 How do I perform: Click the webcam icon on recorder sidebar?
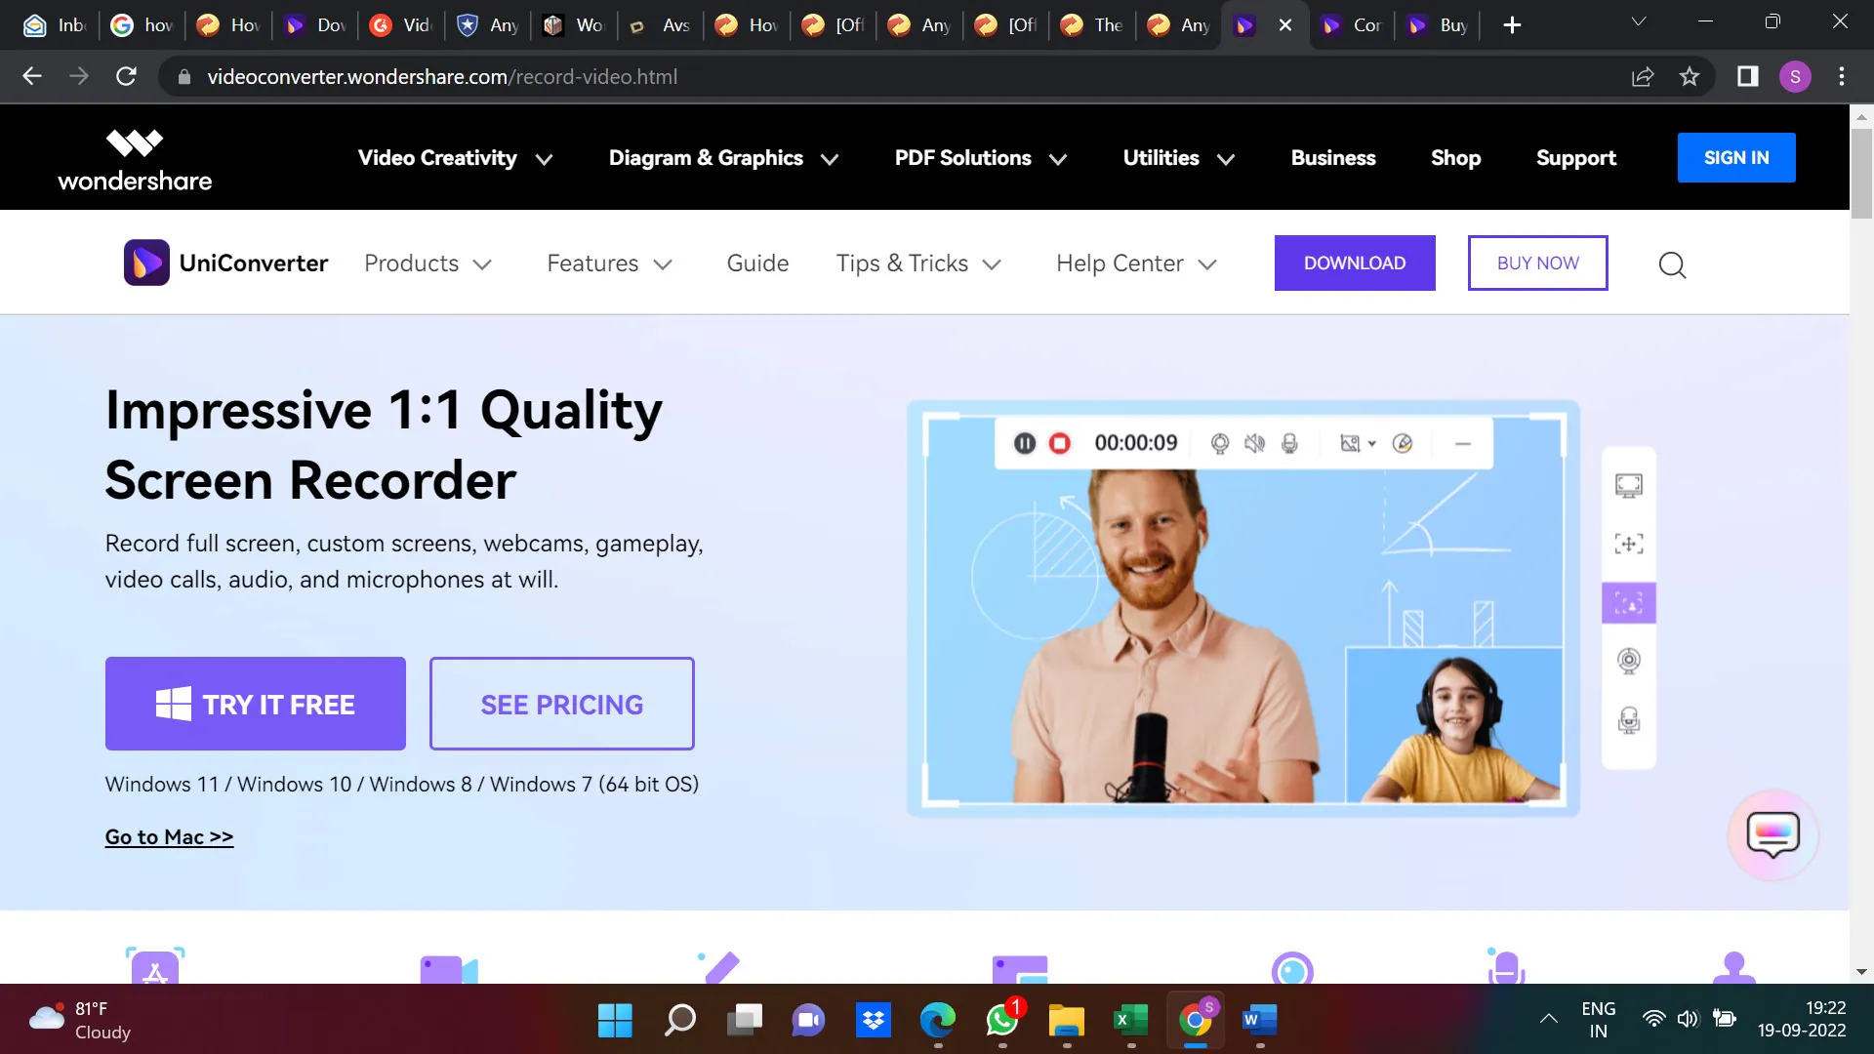tap(1629, 660)
